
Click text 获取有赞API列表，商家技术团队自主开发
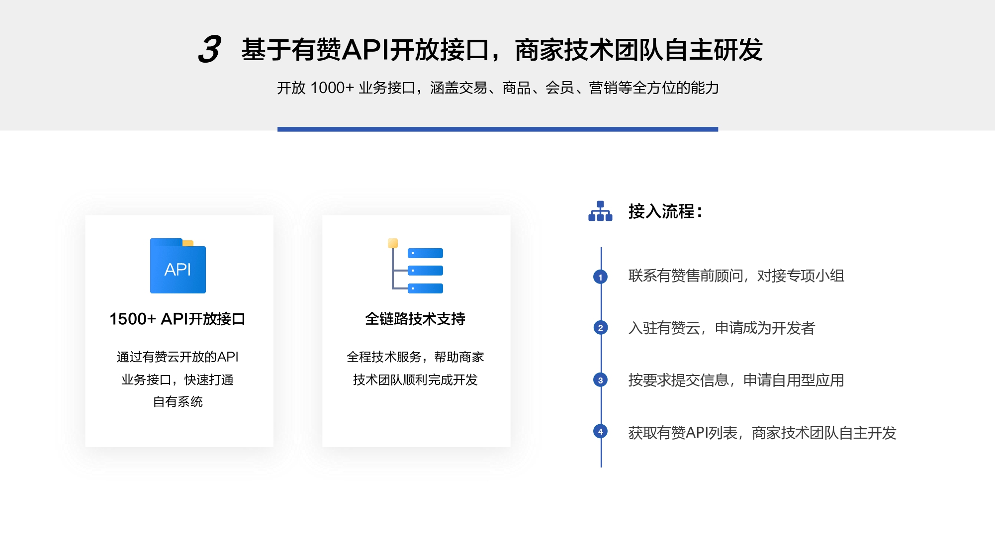coord(762,433)
